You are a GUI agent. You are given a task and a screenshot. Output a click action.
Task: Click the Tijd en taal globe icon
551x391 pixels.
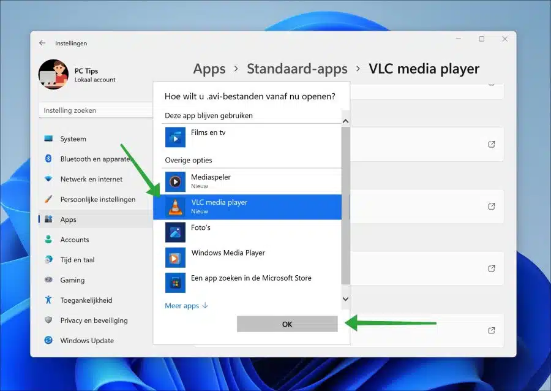[x=48, y=259]
